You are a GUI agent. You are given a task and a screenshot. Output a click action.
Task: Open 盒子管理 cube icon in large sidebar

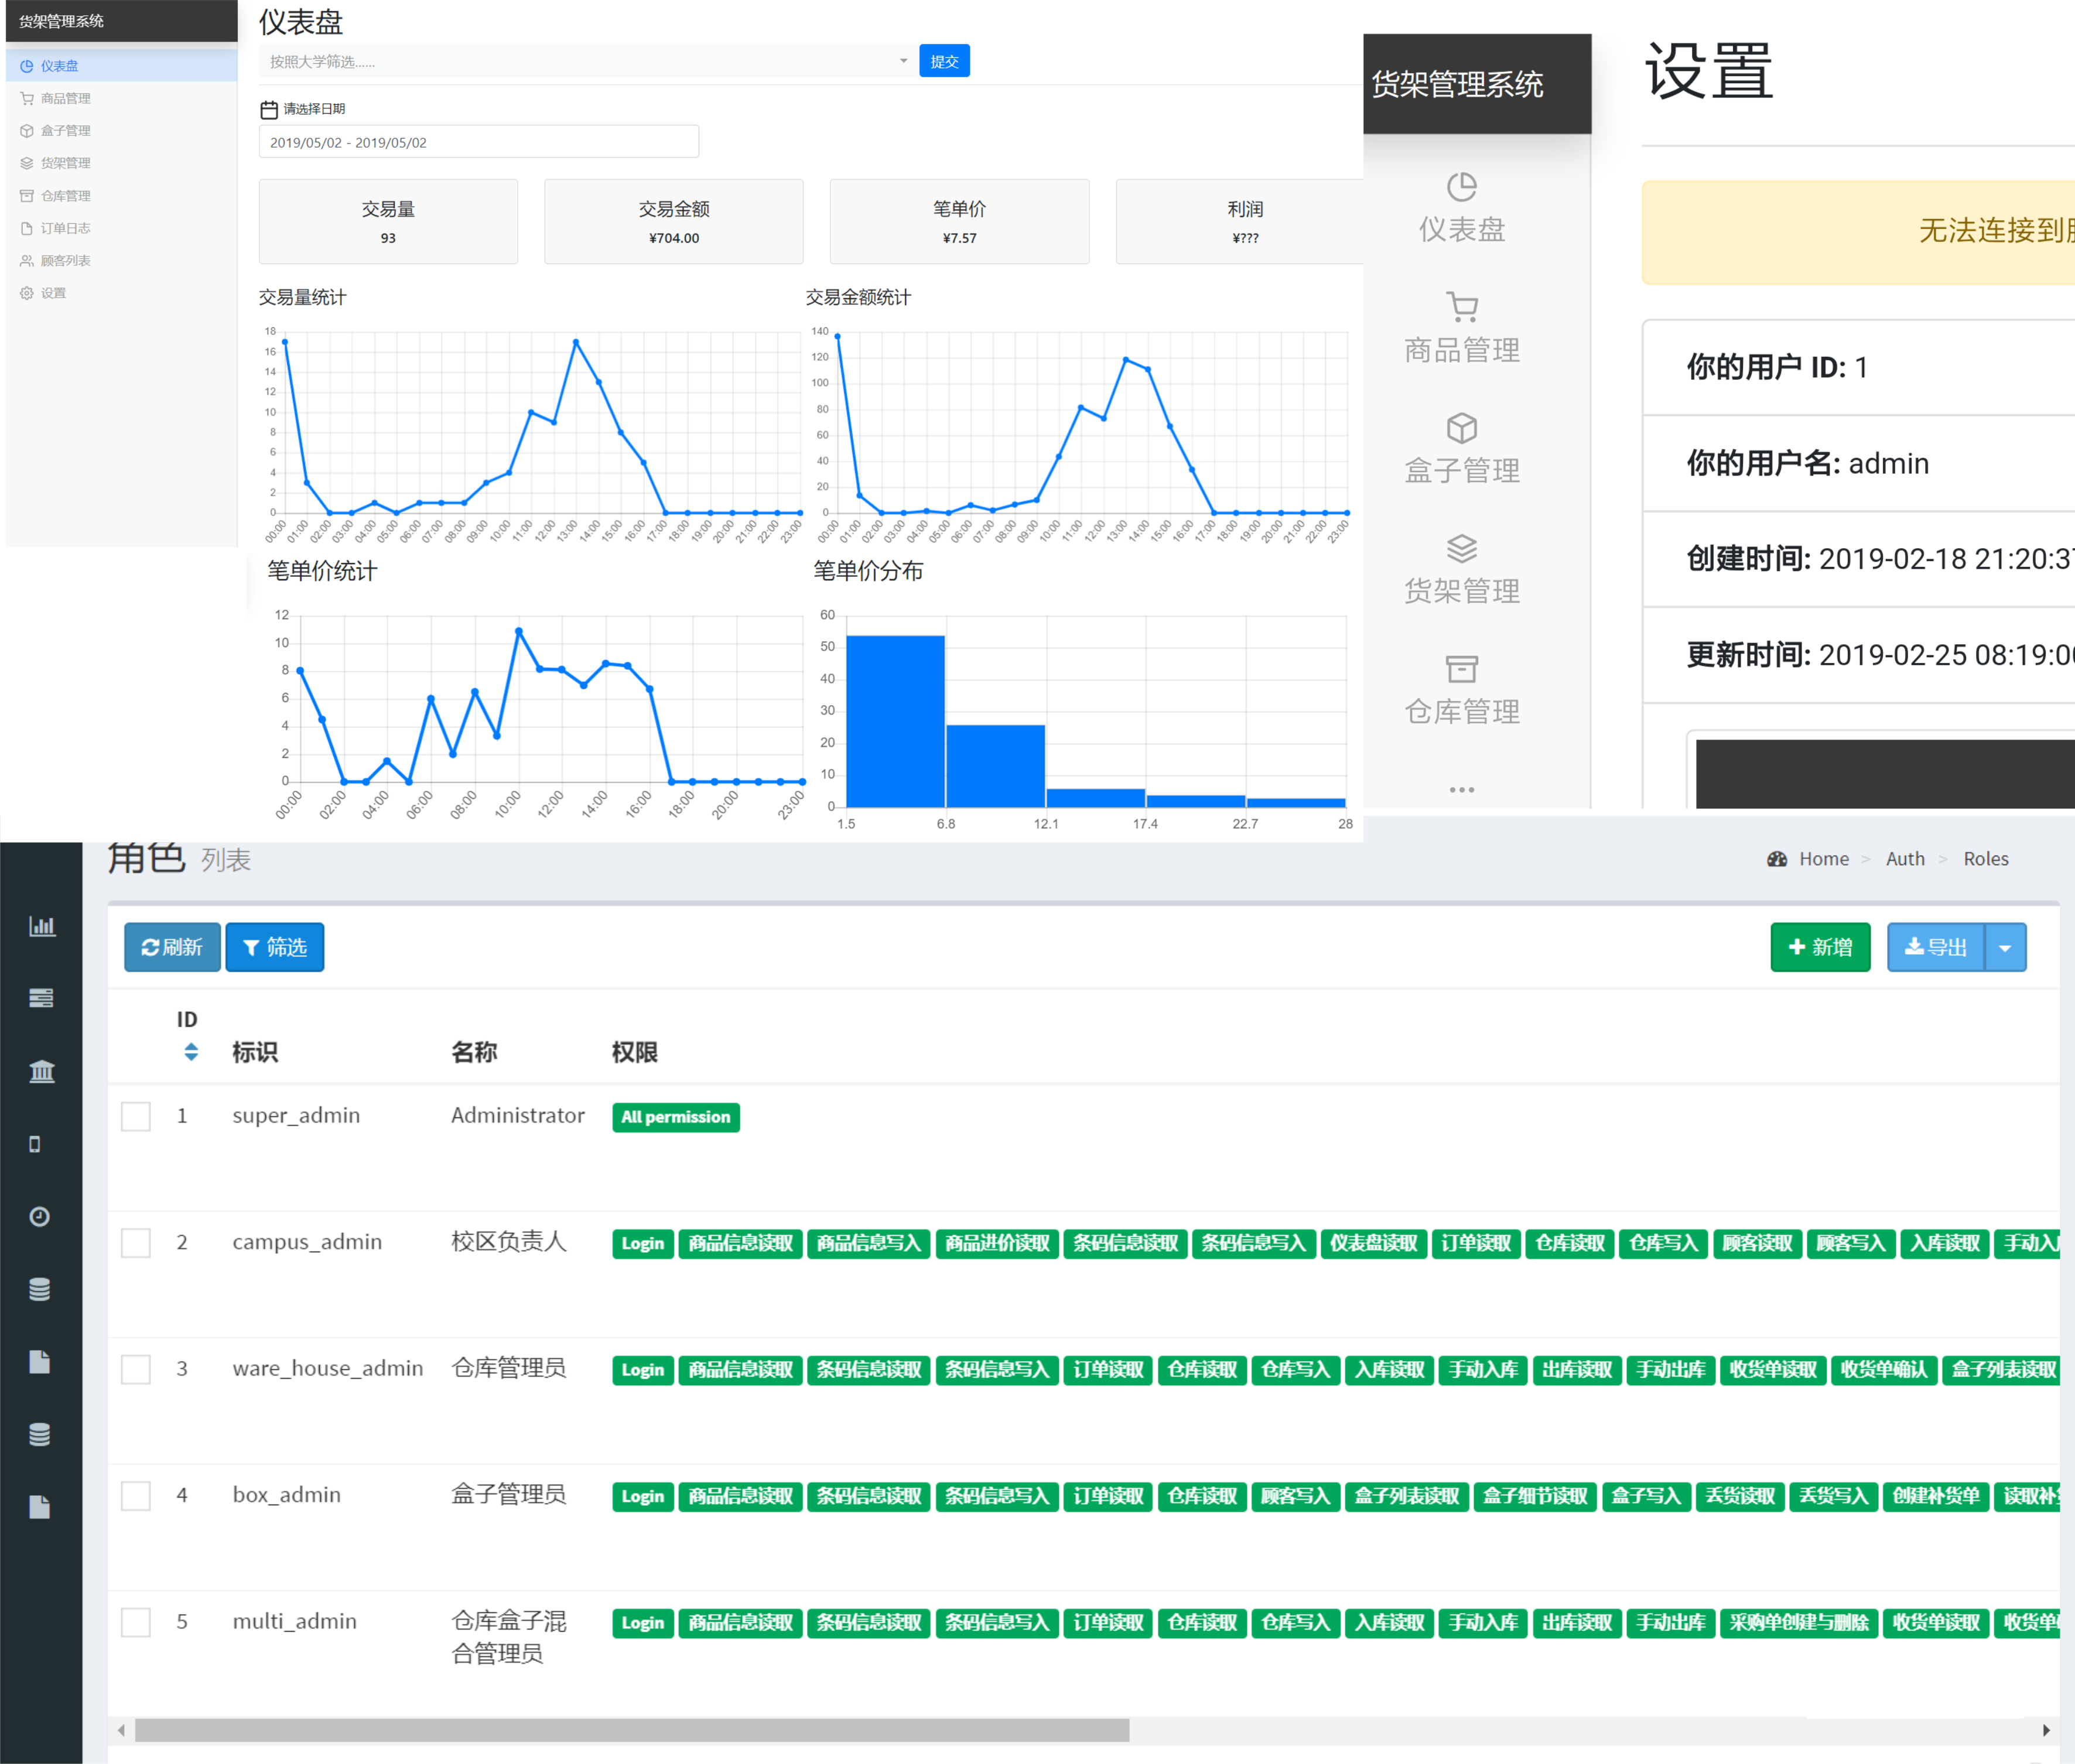(1462, 428)
